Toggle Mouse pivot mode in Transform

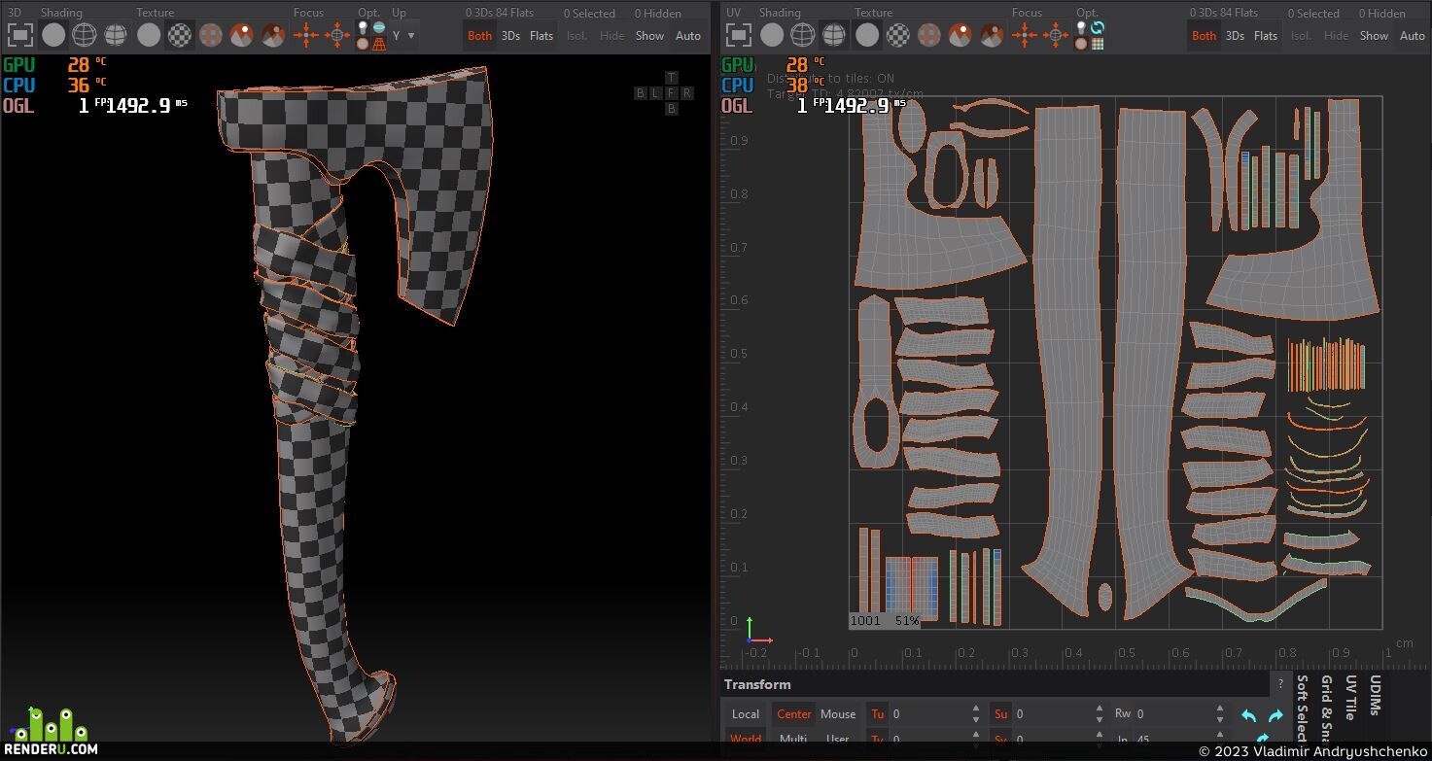pos(838,714)
